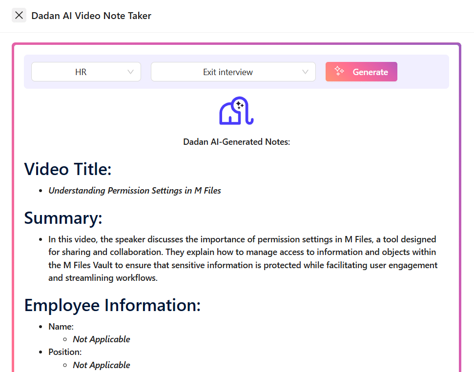Click the Not Applicable entry under Position
This screenshot has width=474, height=372.
tap(101, 365)
